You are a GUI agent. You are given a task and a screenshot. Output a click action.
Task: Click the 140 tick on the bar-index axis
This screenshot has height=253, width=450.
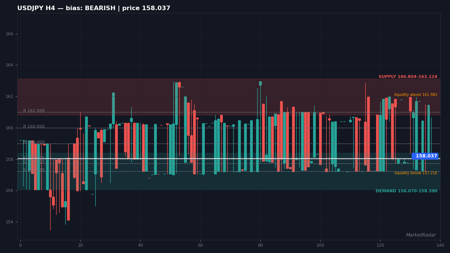tap(440, 245)
